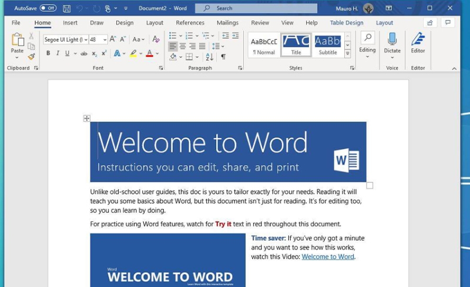Apply superscript formatting
The width and height of the screenshot is (470, 287).
[x=104, y=53]
